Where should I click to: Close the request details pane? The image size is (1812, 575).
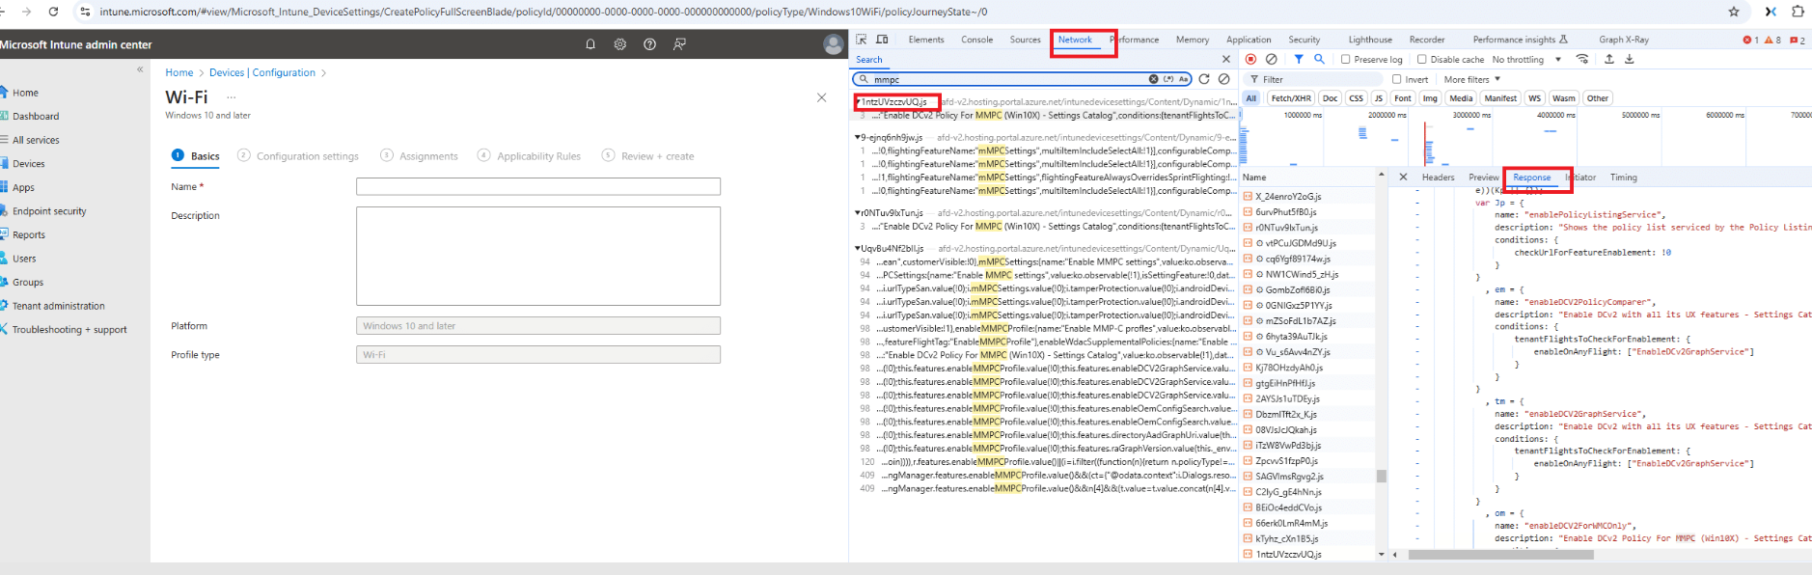1403,178
